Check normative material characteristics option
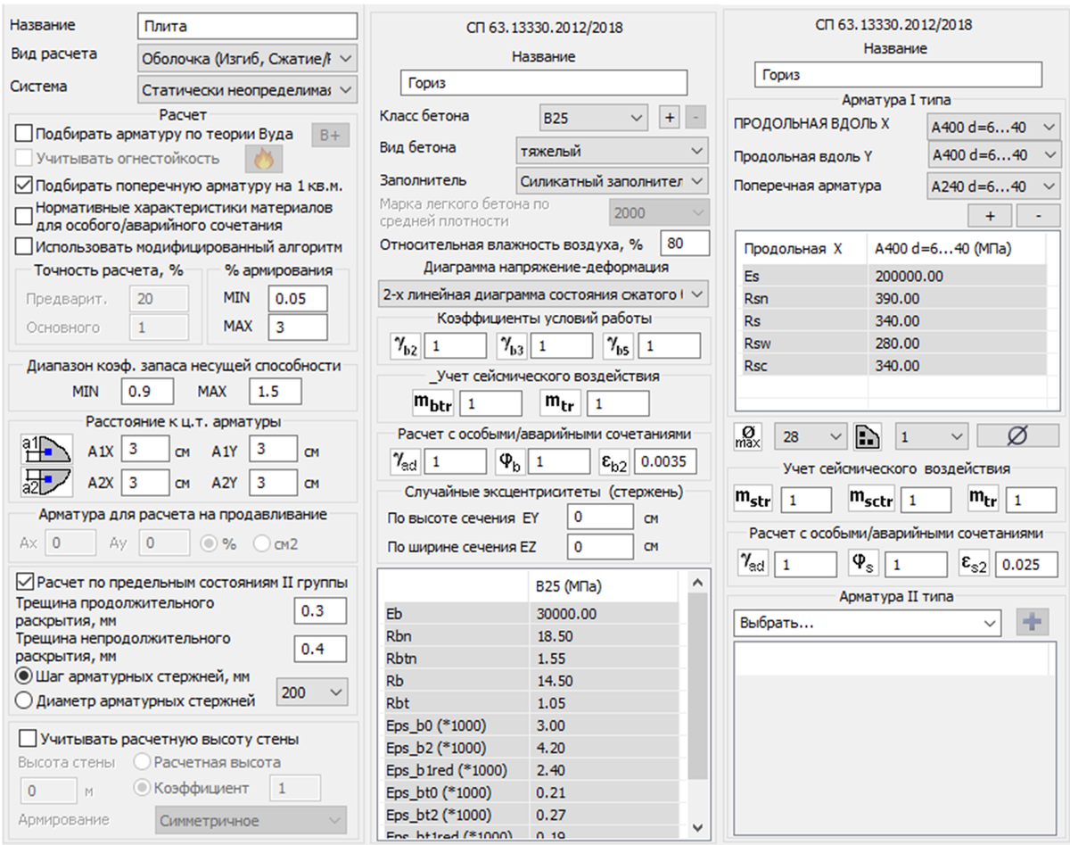Image resolution: width=1070 pixels, height=845 pixels. click(x=25, y=214)
